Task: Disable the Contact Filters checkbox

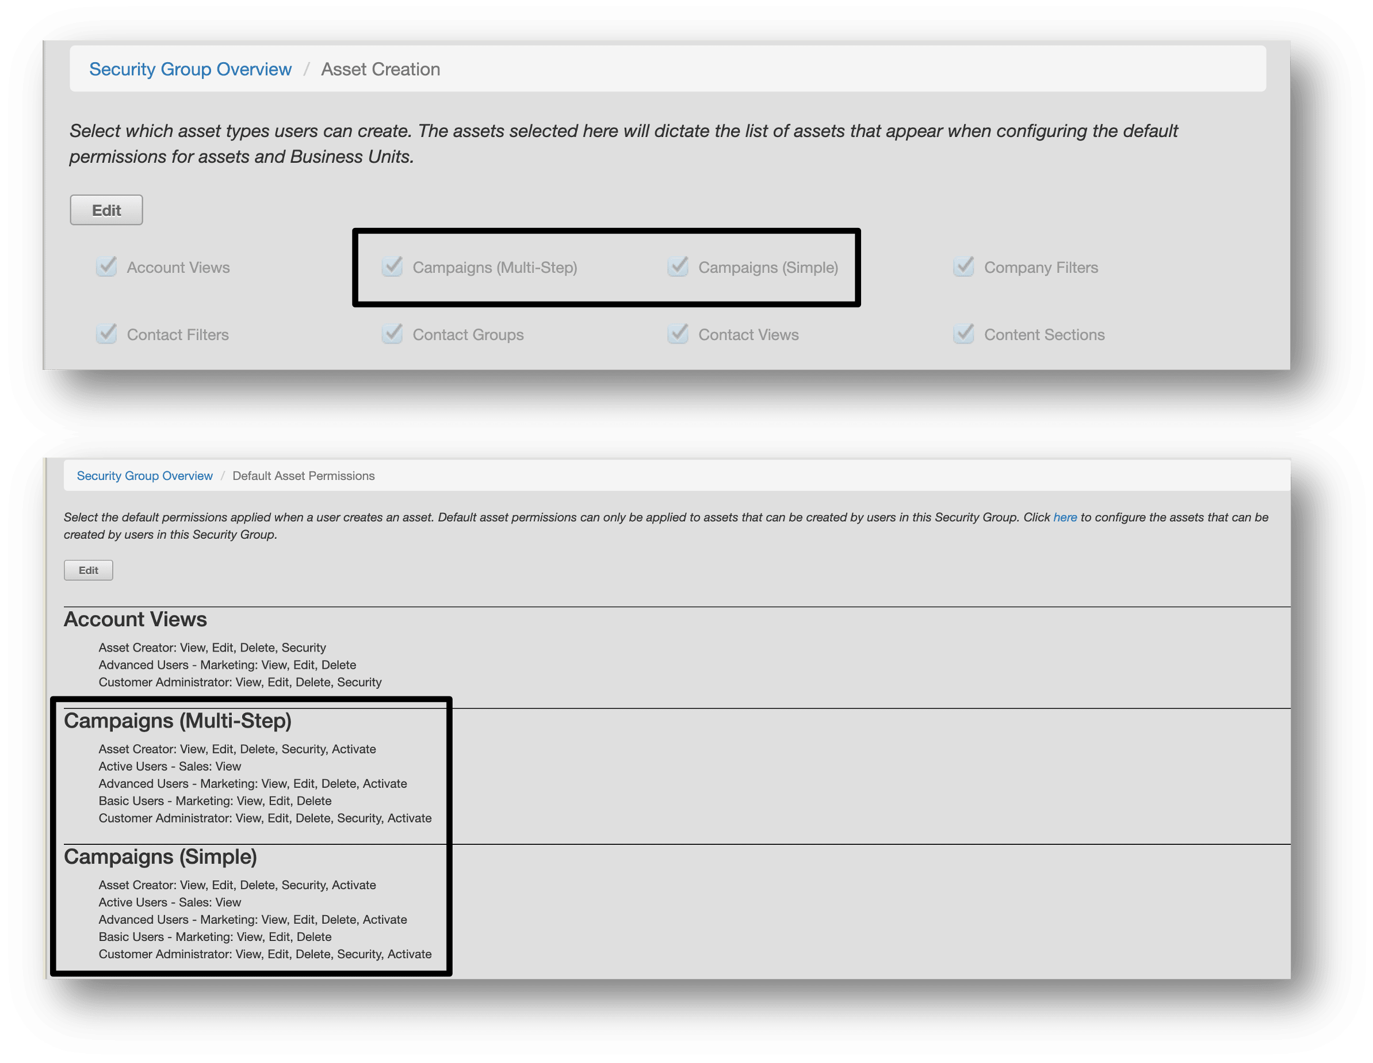Action: 107,334
